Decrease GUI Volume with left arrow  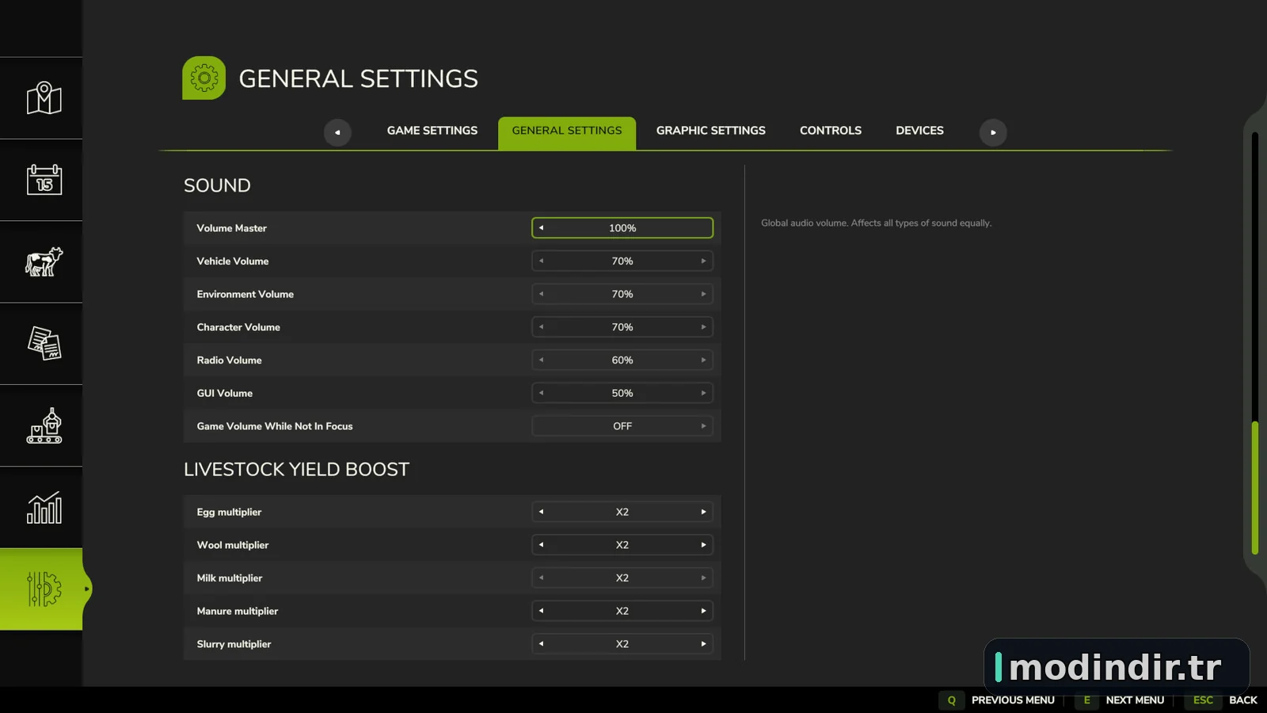[541, 393]
